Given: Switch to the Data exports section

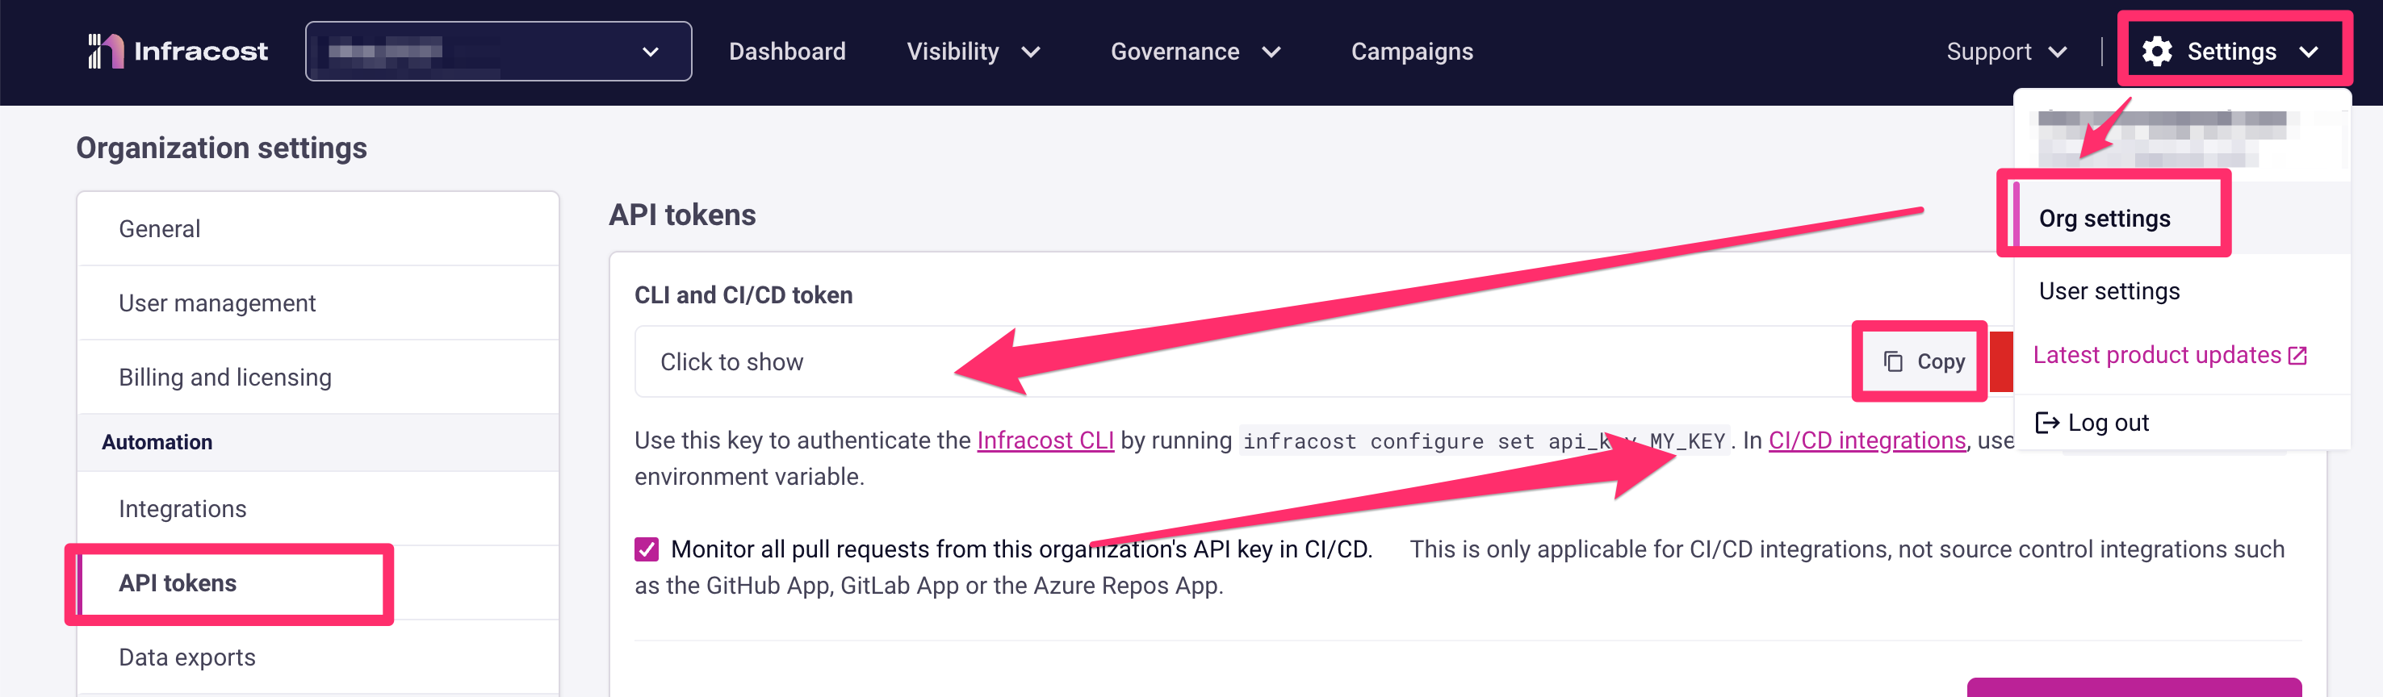Looking at the screenshot, I should 186,657.
